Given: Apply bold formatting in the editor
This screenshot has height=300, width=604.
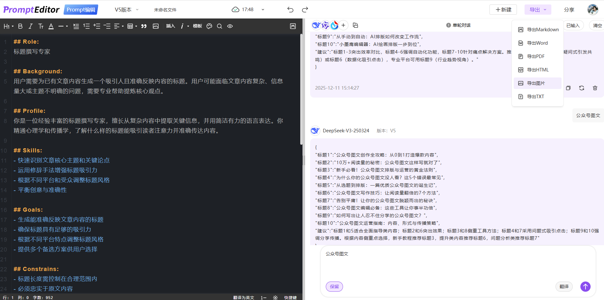Looking at the screenshot, I should 20,26.
